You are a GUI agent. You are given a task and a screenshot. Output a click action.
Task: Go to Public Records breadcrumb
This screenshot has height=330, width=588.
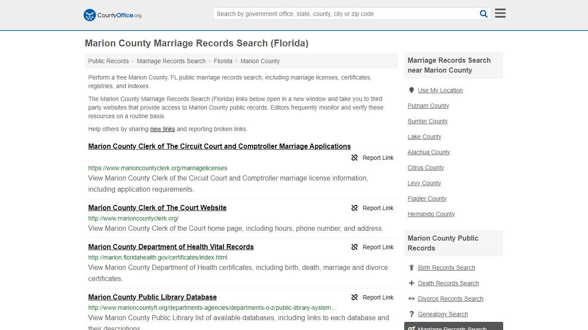pyautogui.click(x=108, y=61)
